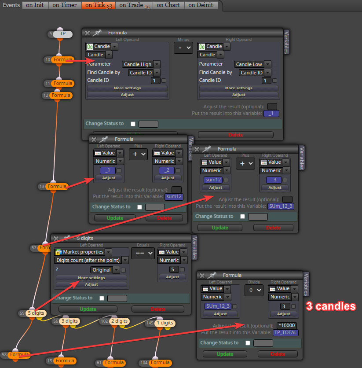Screen dimensions: 362x368
Task: Click Adjust under right Candle operand
Action: (239, 95)
